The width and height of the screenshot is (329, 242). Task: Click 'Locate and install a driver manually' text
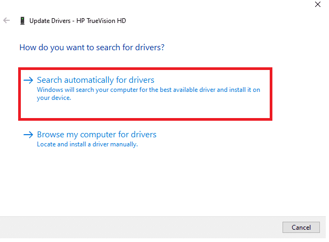pyautogui.click(x=87, y=144)
